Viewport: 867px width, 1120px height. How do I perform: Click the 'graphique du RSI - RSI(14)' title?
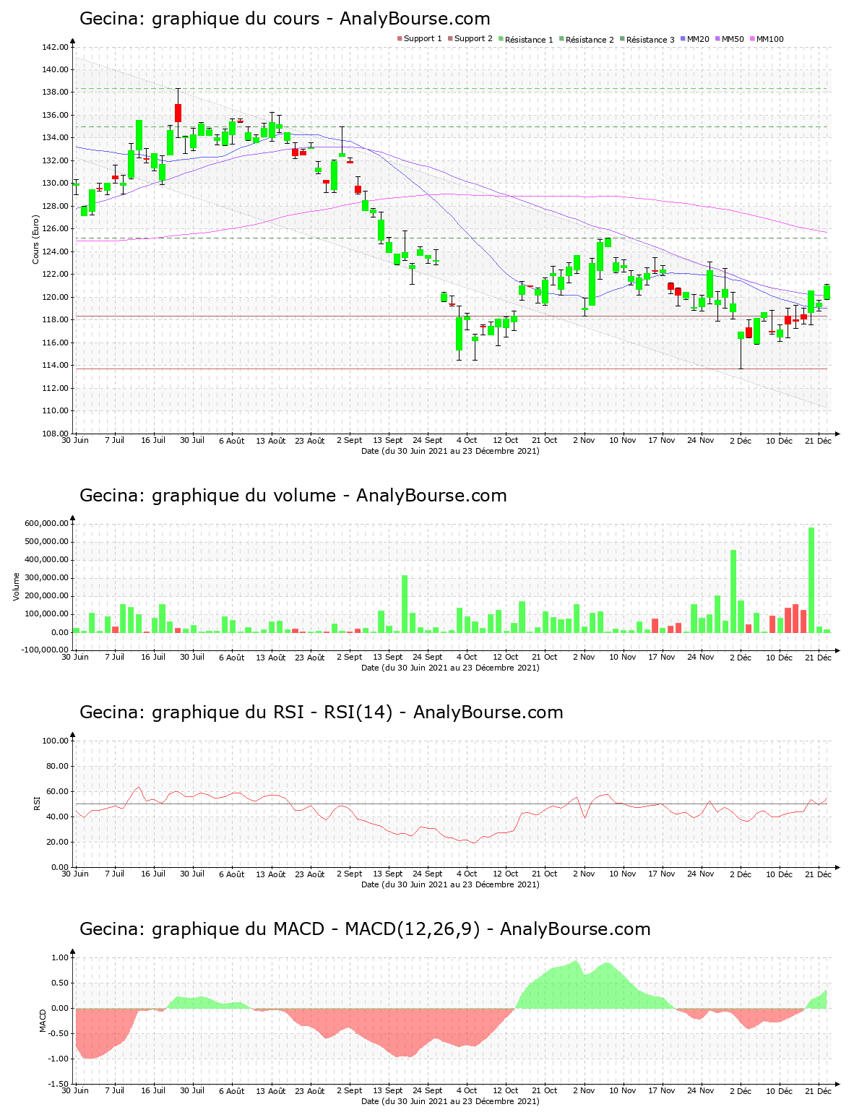(x=272, y=712)
